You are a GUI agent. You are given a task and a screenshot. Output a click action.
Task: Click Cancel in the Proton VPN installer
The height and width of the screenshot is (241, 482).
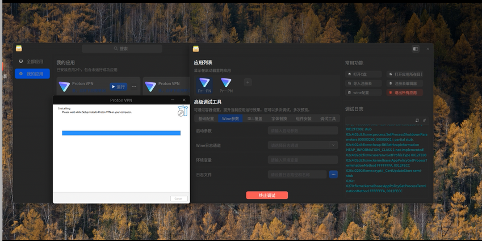coord(179,198)
